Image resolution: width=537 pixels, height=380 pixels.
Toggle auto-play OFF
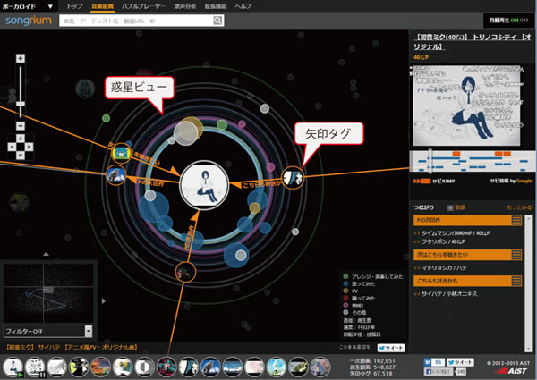(524, 21)
